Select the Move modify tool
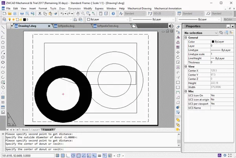Screen dimensions: 236x158 (x=178, y=52)
